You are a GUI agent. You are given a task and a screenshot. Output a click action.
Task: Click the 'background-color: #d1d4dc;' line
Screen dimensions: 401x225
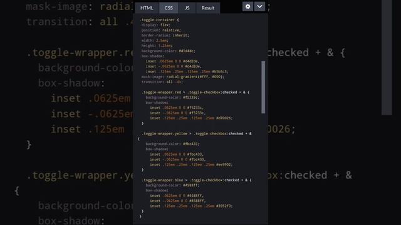[169, 51]
